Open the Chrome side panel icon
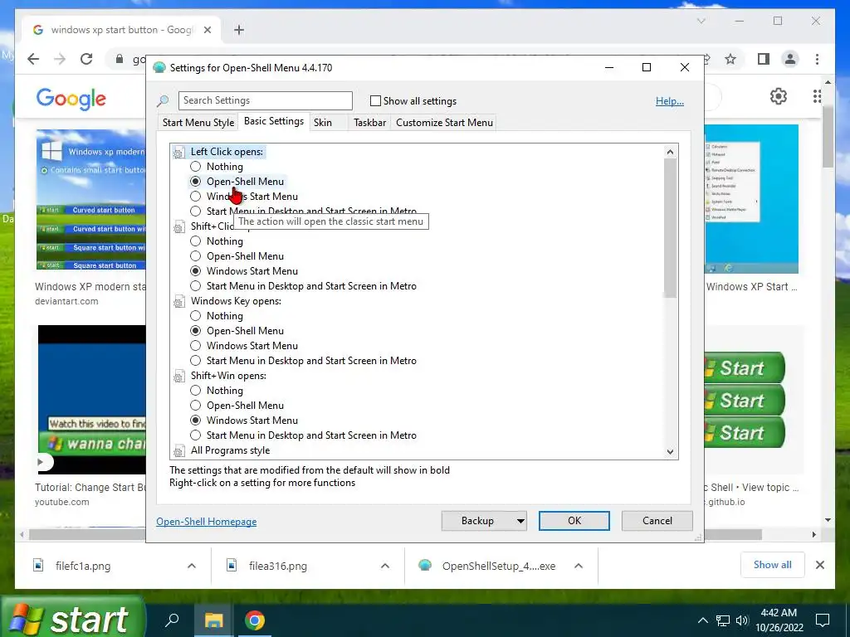Image resolution: width=850 pixels, height=637 pixels. pos(764,59)
